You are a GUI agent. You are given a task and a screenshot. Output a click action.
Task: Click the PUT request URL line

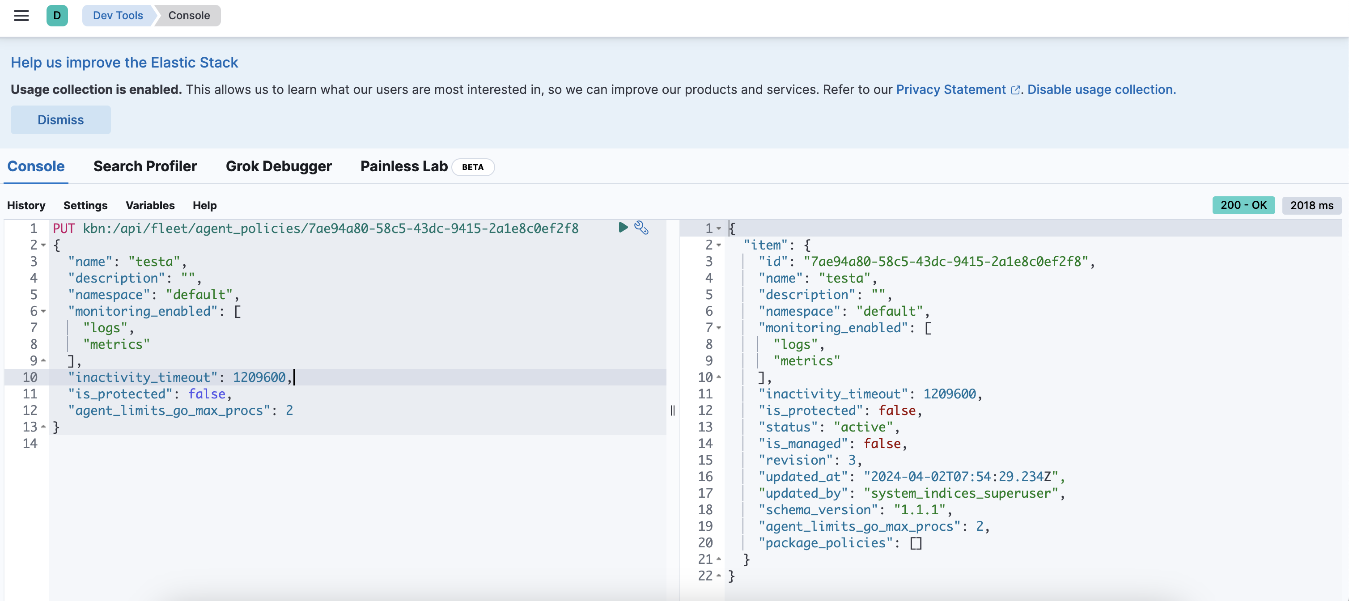(316, 229)
